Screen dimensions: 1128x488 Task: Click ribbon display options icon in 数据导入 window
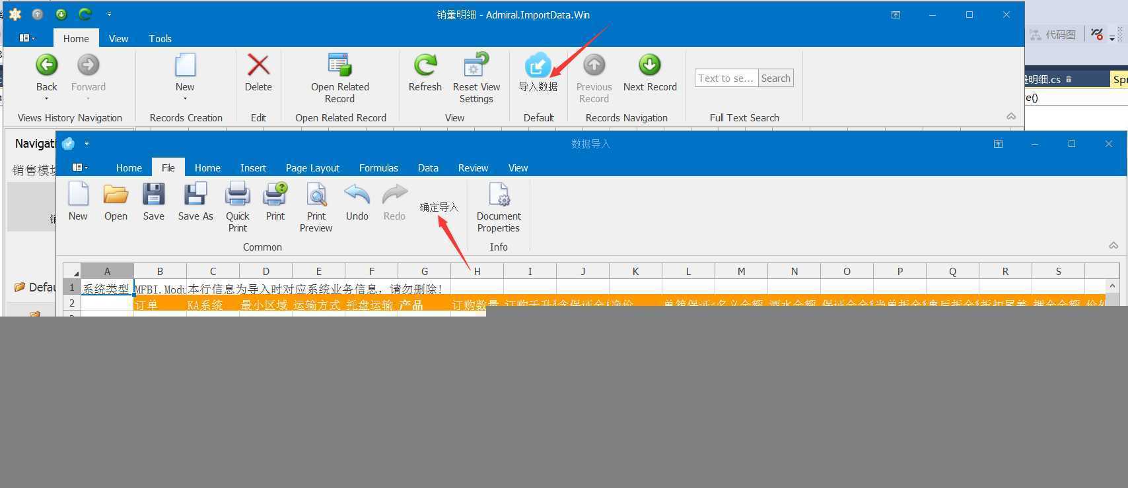click(998, 144)
